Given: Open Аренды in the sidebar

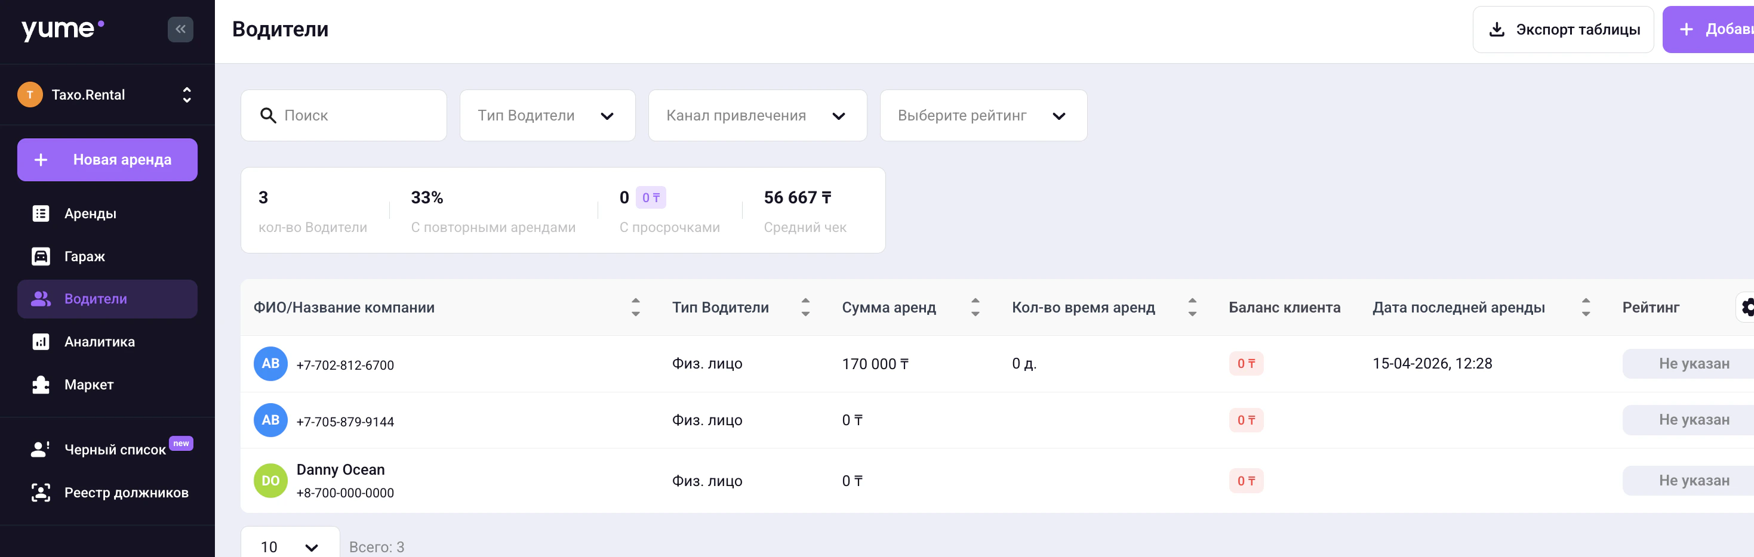Looking at the screenshot, I should [107, 213].
